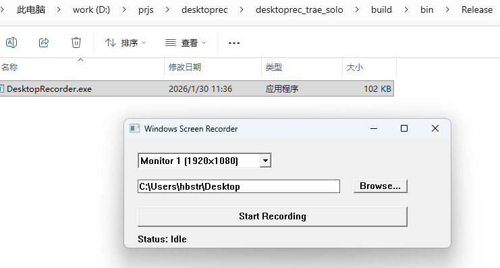
Task: Click the Browse... button
Action: pyautogui.click(x=381, y=186)
